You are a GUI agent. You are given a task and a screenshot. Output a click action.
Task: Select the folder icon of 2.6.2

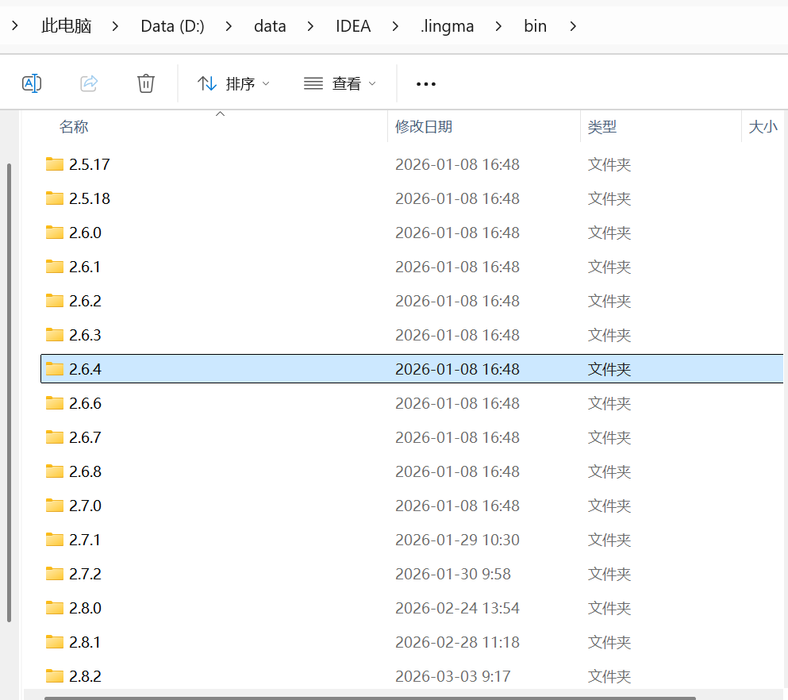pyautogui.click(x=54, y=301)
